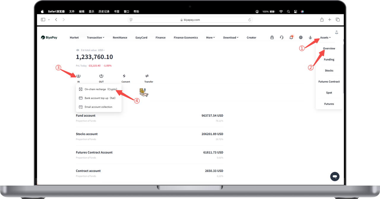Toggle balance visibility eye icon
Viewport: 380px width, 199px height.
tap(78, 50)
